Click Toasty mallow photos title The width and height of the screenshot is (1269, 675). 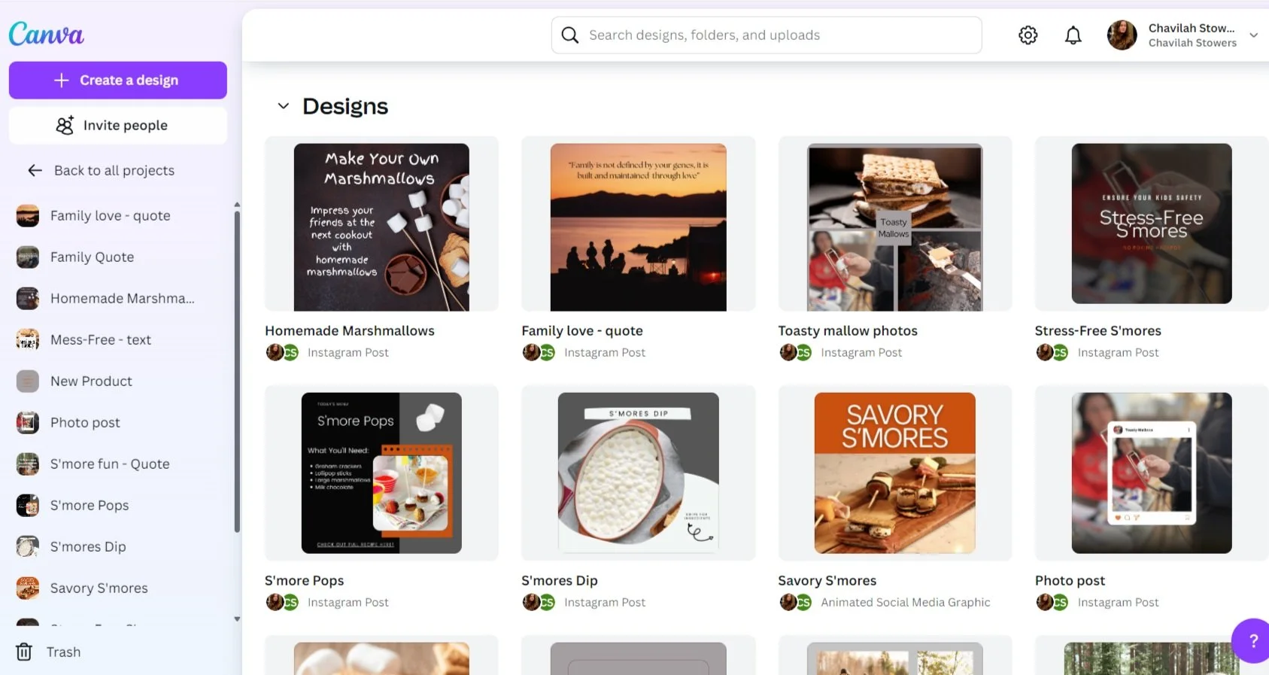(848, 330)
